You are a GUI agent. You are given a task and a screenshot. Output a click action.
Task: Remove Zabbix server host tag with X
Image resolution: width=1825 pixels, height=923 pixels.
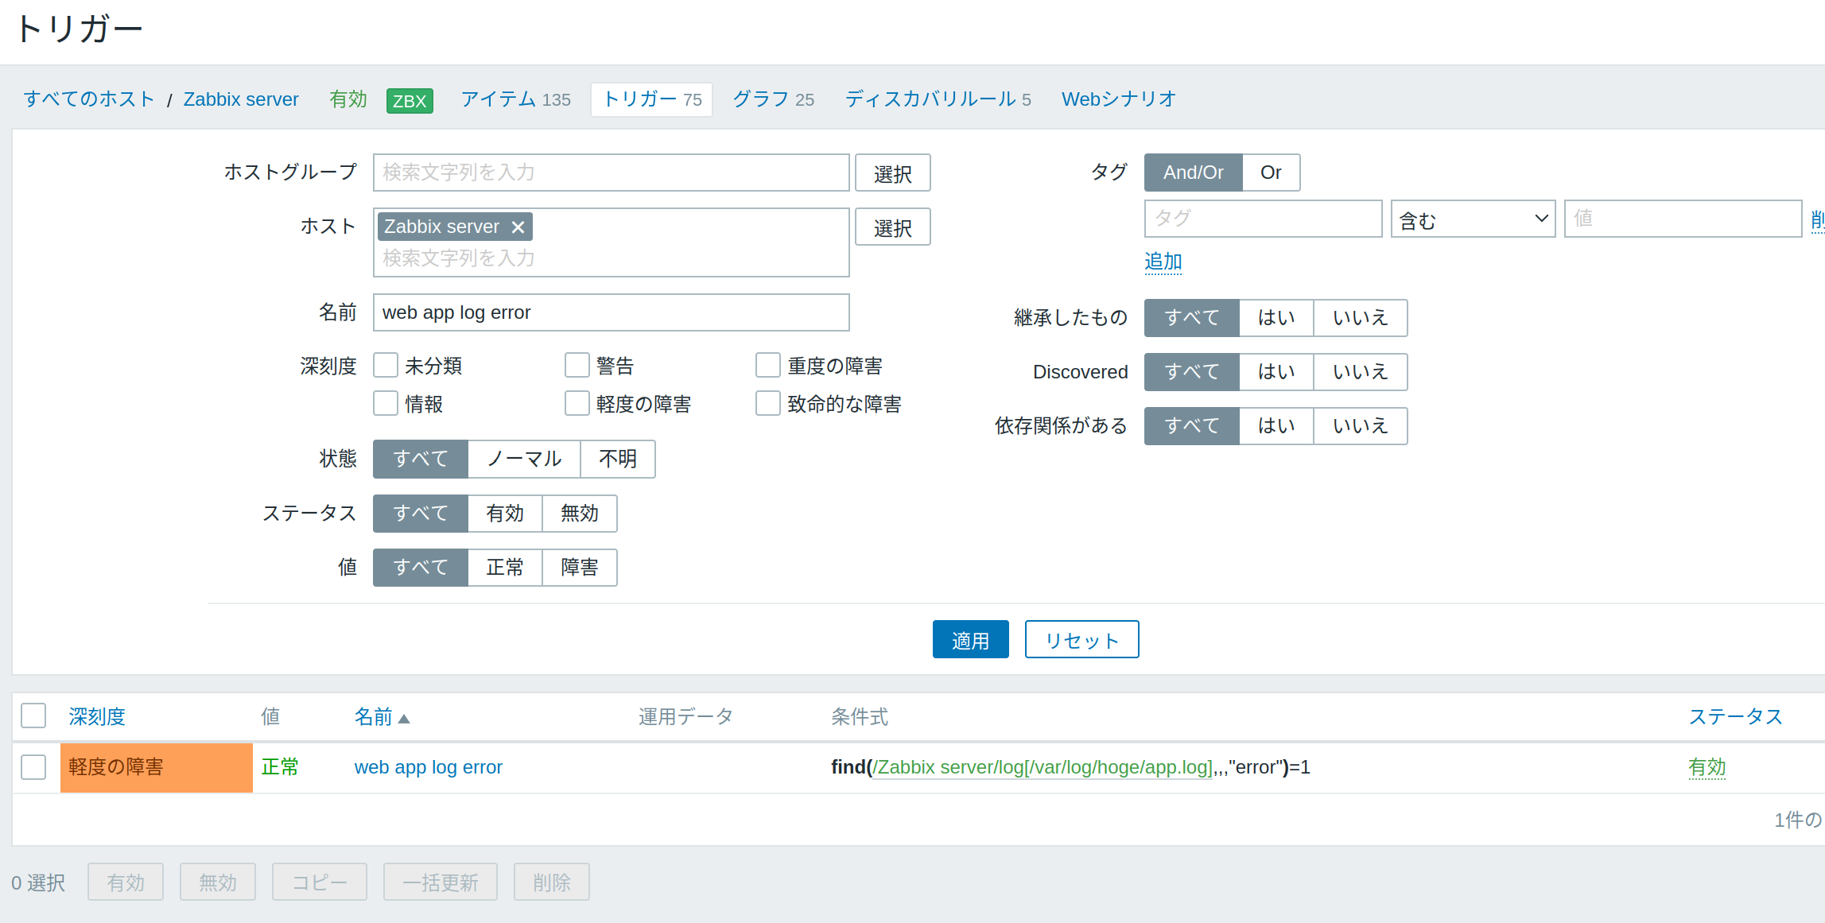518,227
